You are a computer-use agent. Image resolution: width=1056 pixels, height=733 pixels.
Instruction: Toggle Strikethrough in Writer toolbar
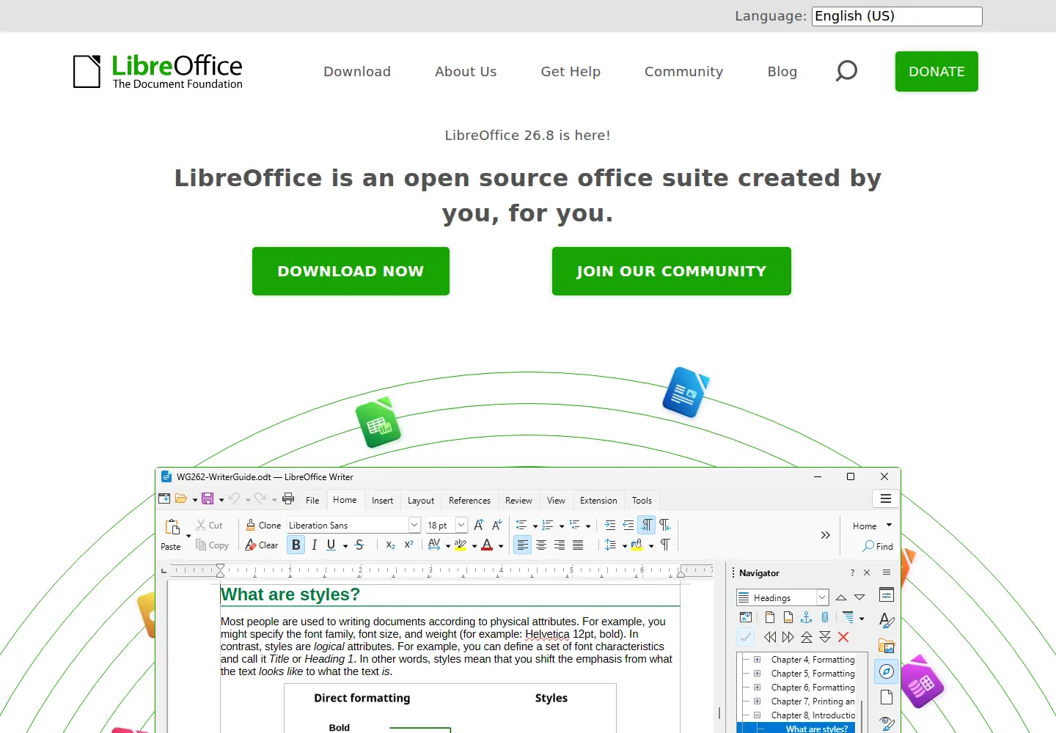point(359,545)
